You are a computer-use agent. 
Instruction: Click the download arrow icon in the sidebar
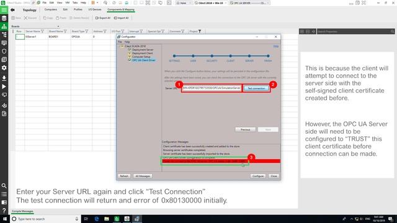pos(4,78)
